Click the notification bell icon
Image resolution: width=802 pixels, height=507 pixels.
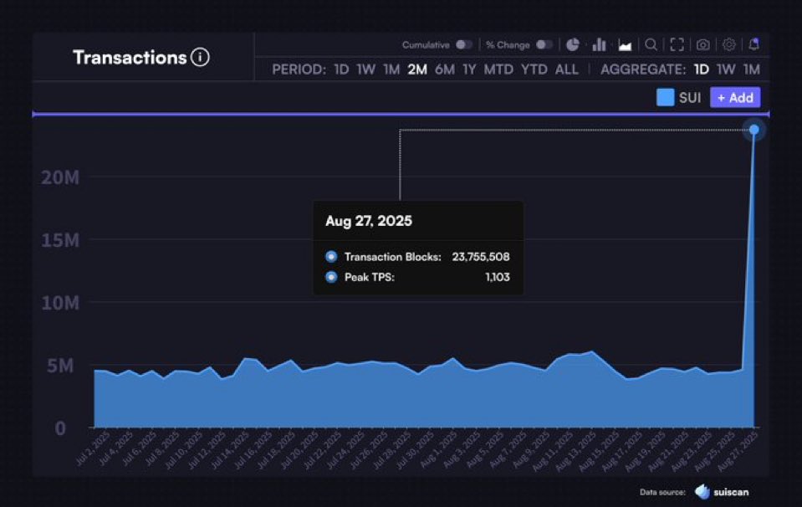tap(754, 44)
